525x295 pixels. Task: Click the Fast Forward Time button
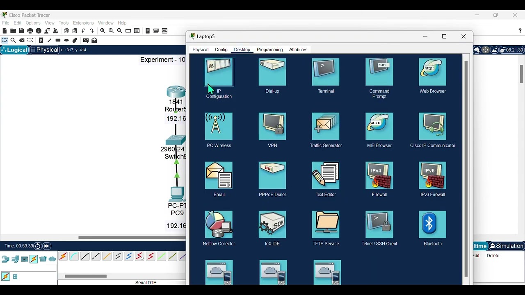coord(47,246)
